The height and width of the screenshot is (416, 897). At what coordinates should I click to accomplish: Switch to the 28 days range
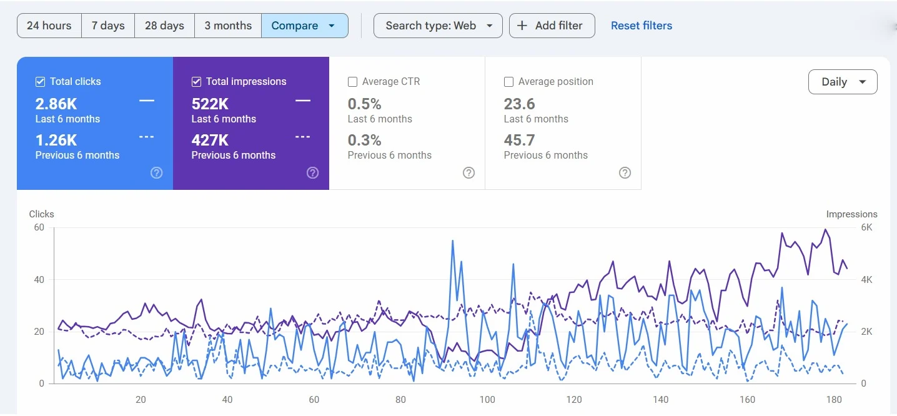tap(164, 26)
